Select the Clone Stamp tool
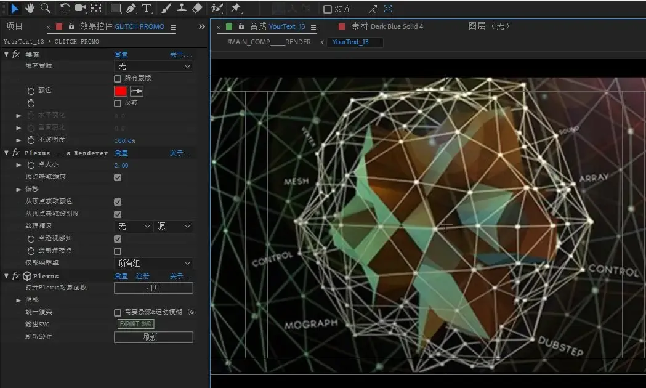The image size is (646, 388). pos(182,8)
